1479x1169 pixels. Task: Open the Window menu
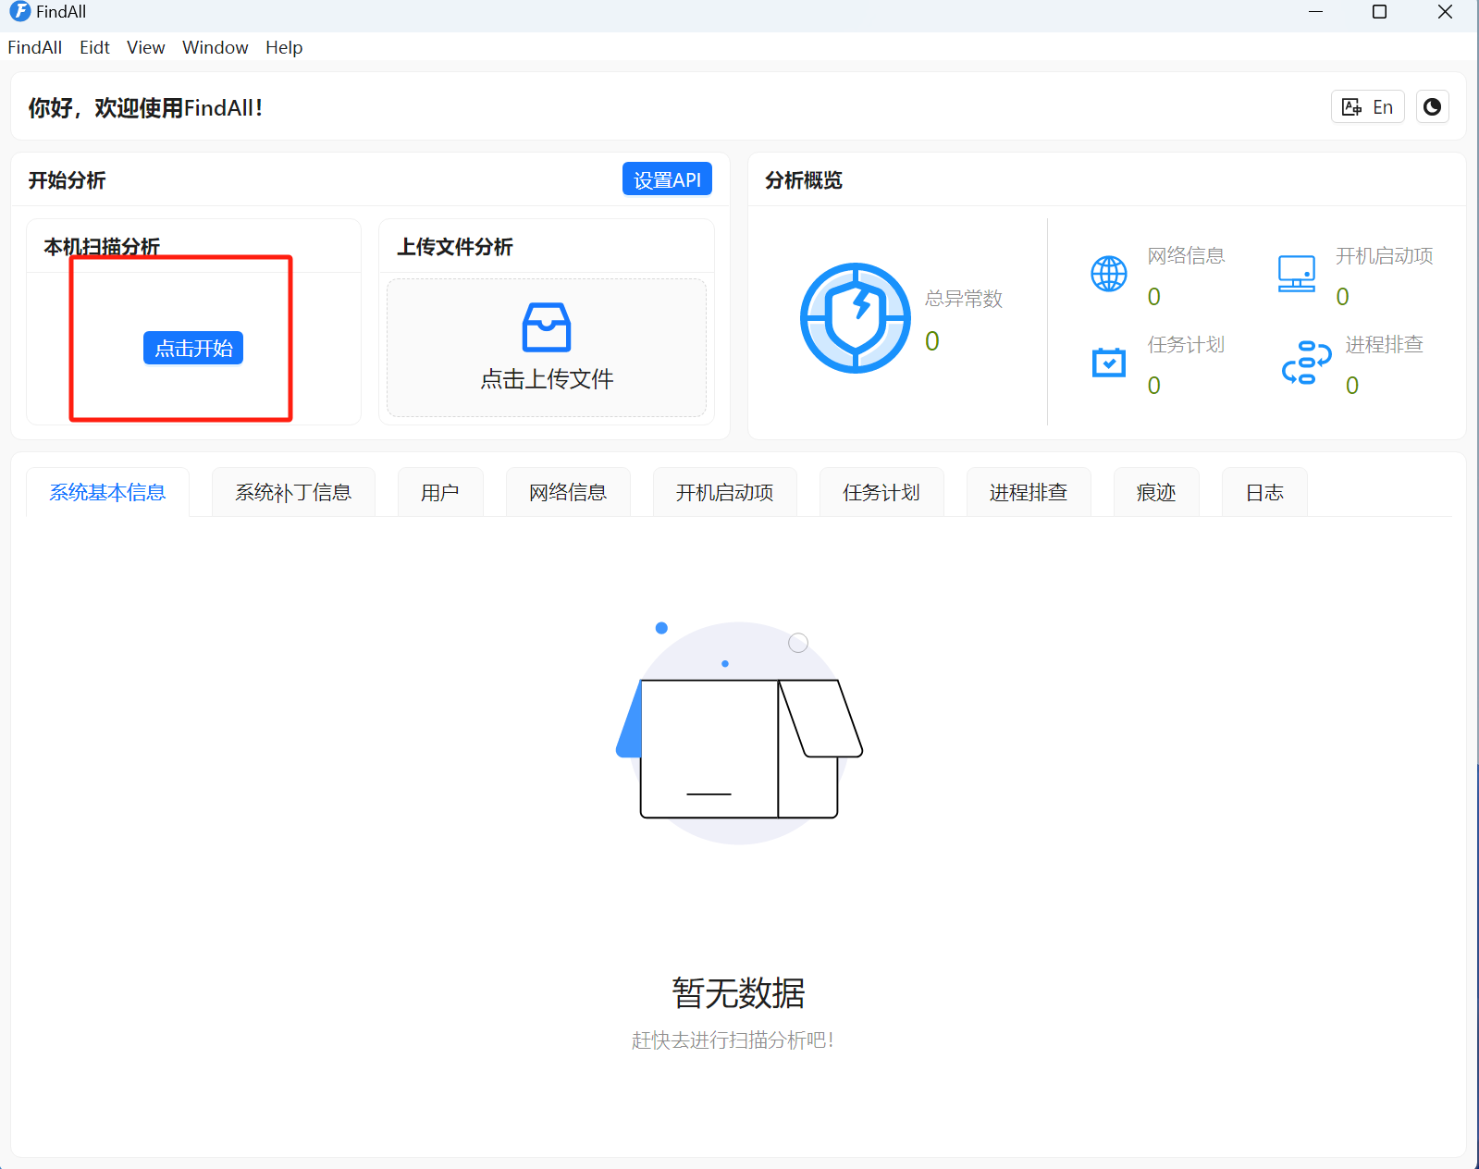216,47
